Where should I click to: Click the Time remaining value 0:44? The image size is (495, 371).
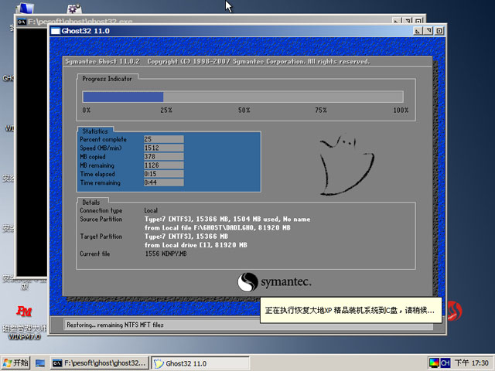(163, 182)
